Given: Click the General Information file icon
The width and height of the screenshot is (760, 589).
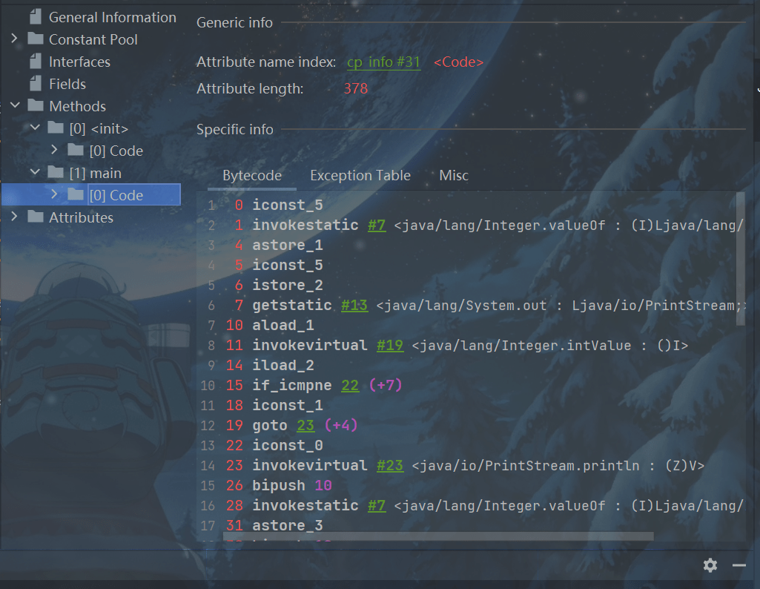Looking at the screenshot, I should (x=36, y=17).
